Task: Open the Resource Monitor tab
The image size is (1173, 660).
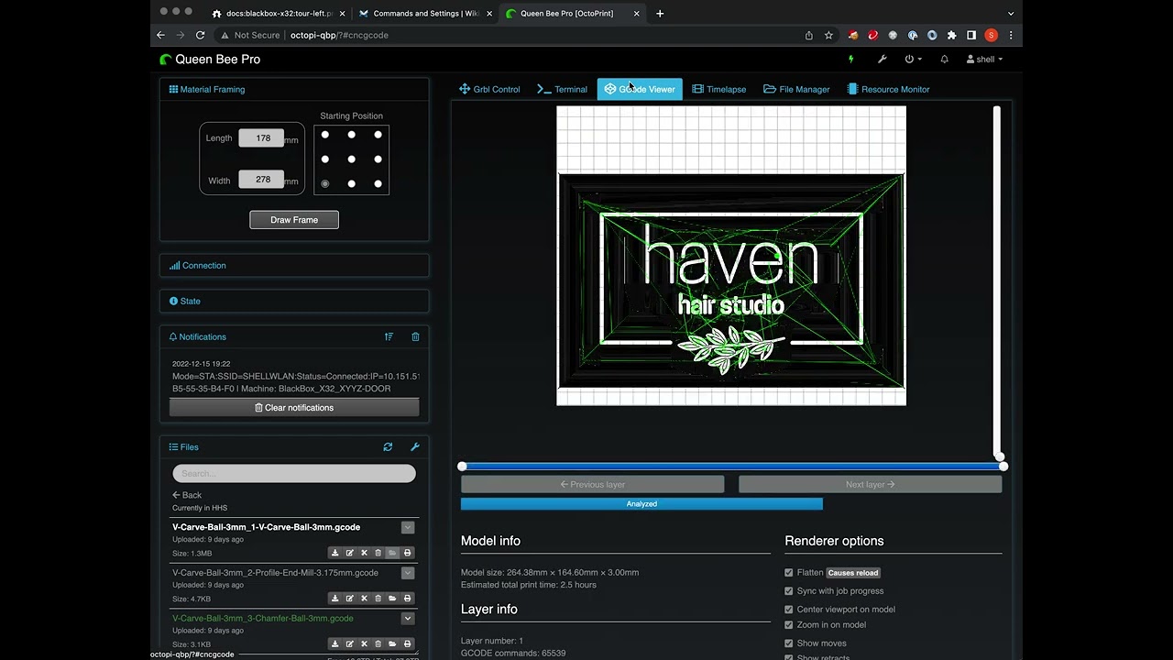Action: tap(888, 90)
